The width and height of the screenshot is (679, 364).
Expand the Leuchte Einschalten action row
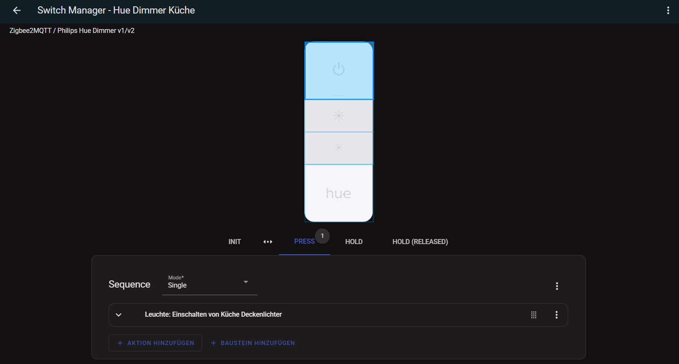[x=119, y=315]
